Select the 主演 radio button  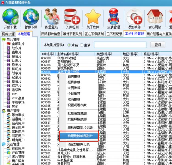[81, 45]
